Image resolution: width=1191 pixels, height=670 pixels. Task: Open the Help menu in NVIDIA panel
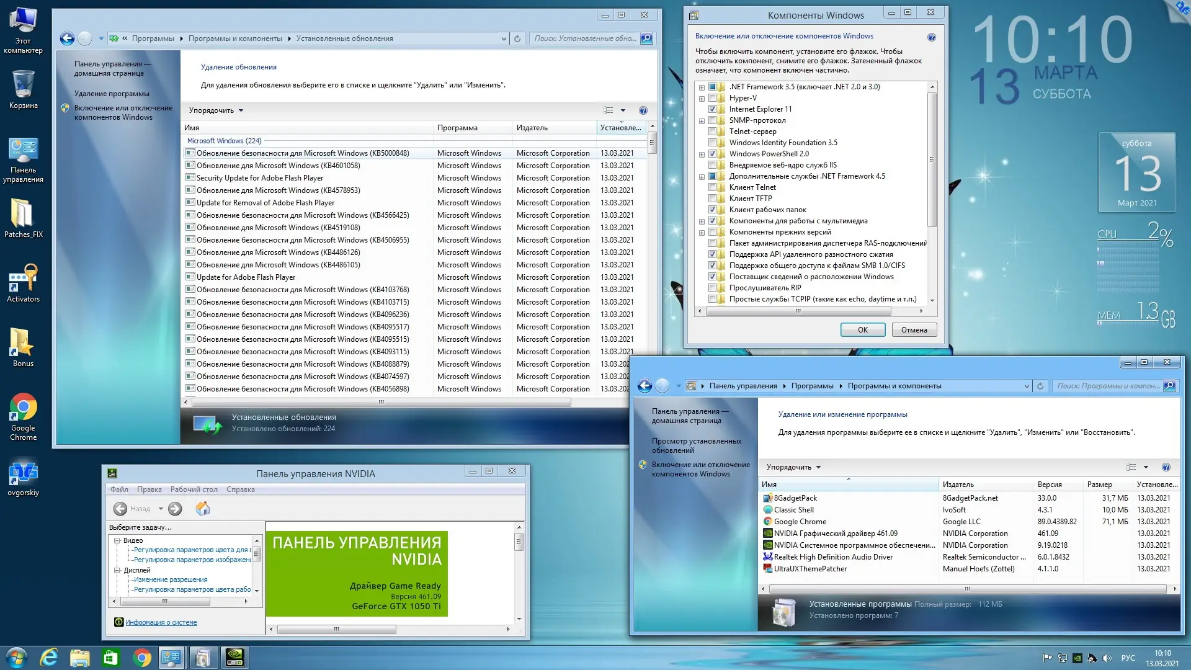pyautogui.click(x=240, y=489)
